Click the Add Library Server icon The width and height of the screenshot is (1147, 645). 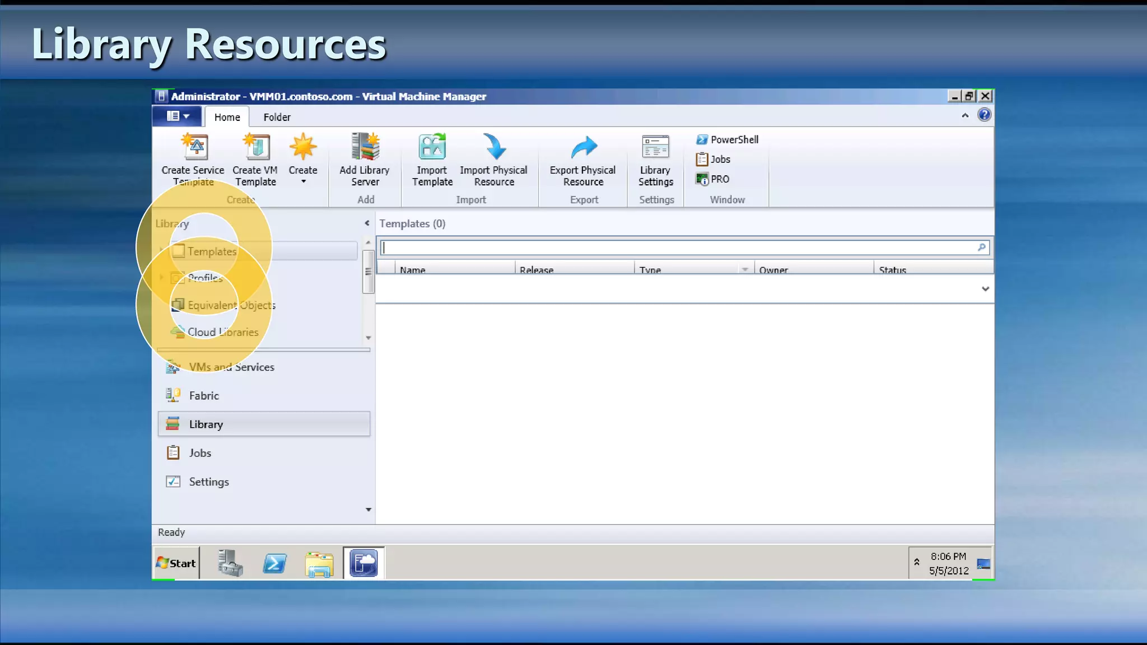pos(365,147)
